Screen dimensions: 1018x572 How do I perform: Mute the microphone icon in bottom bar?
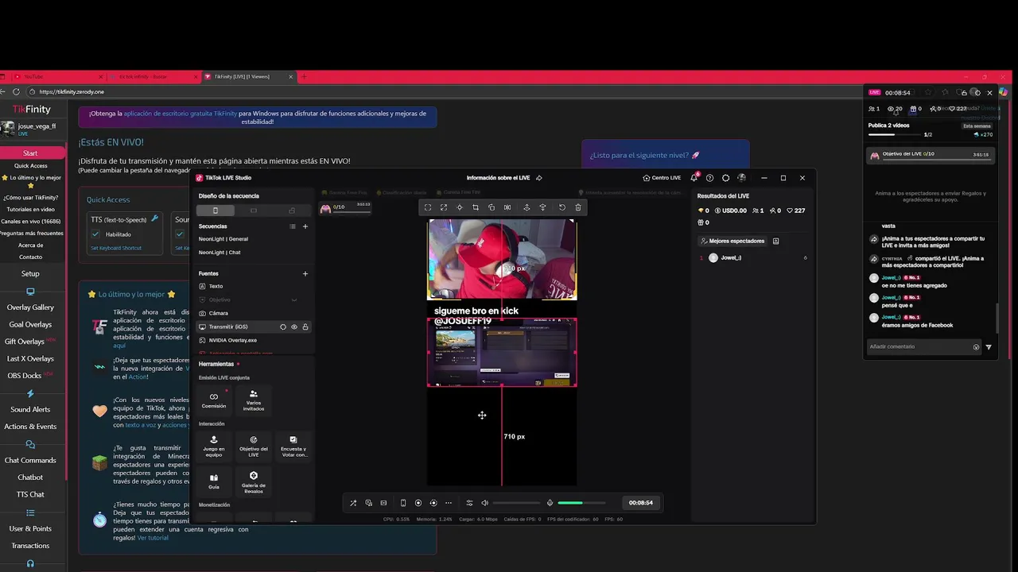550,503
